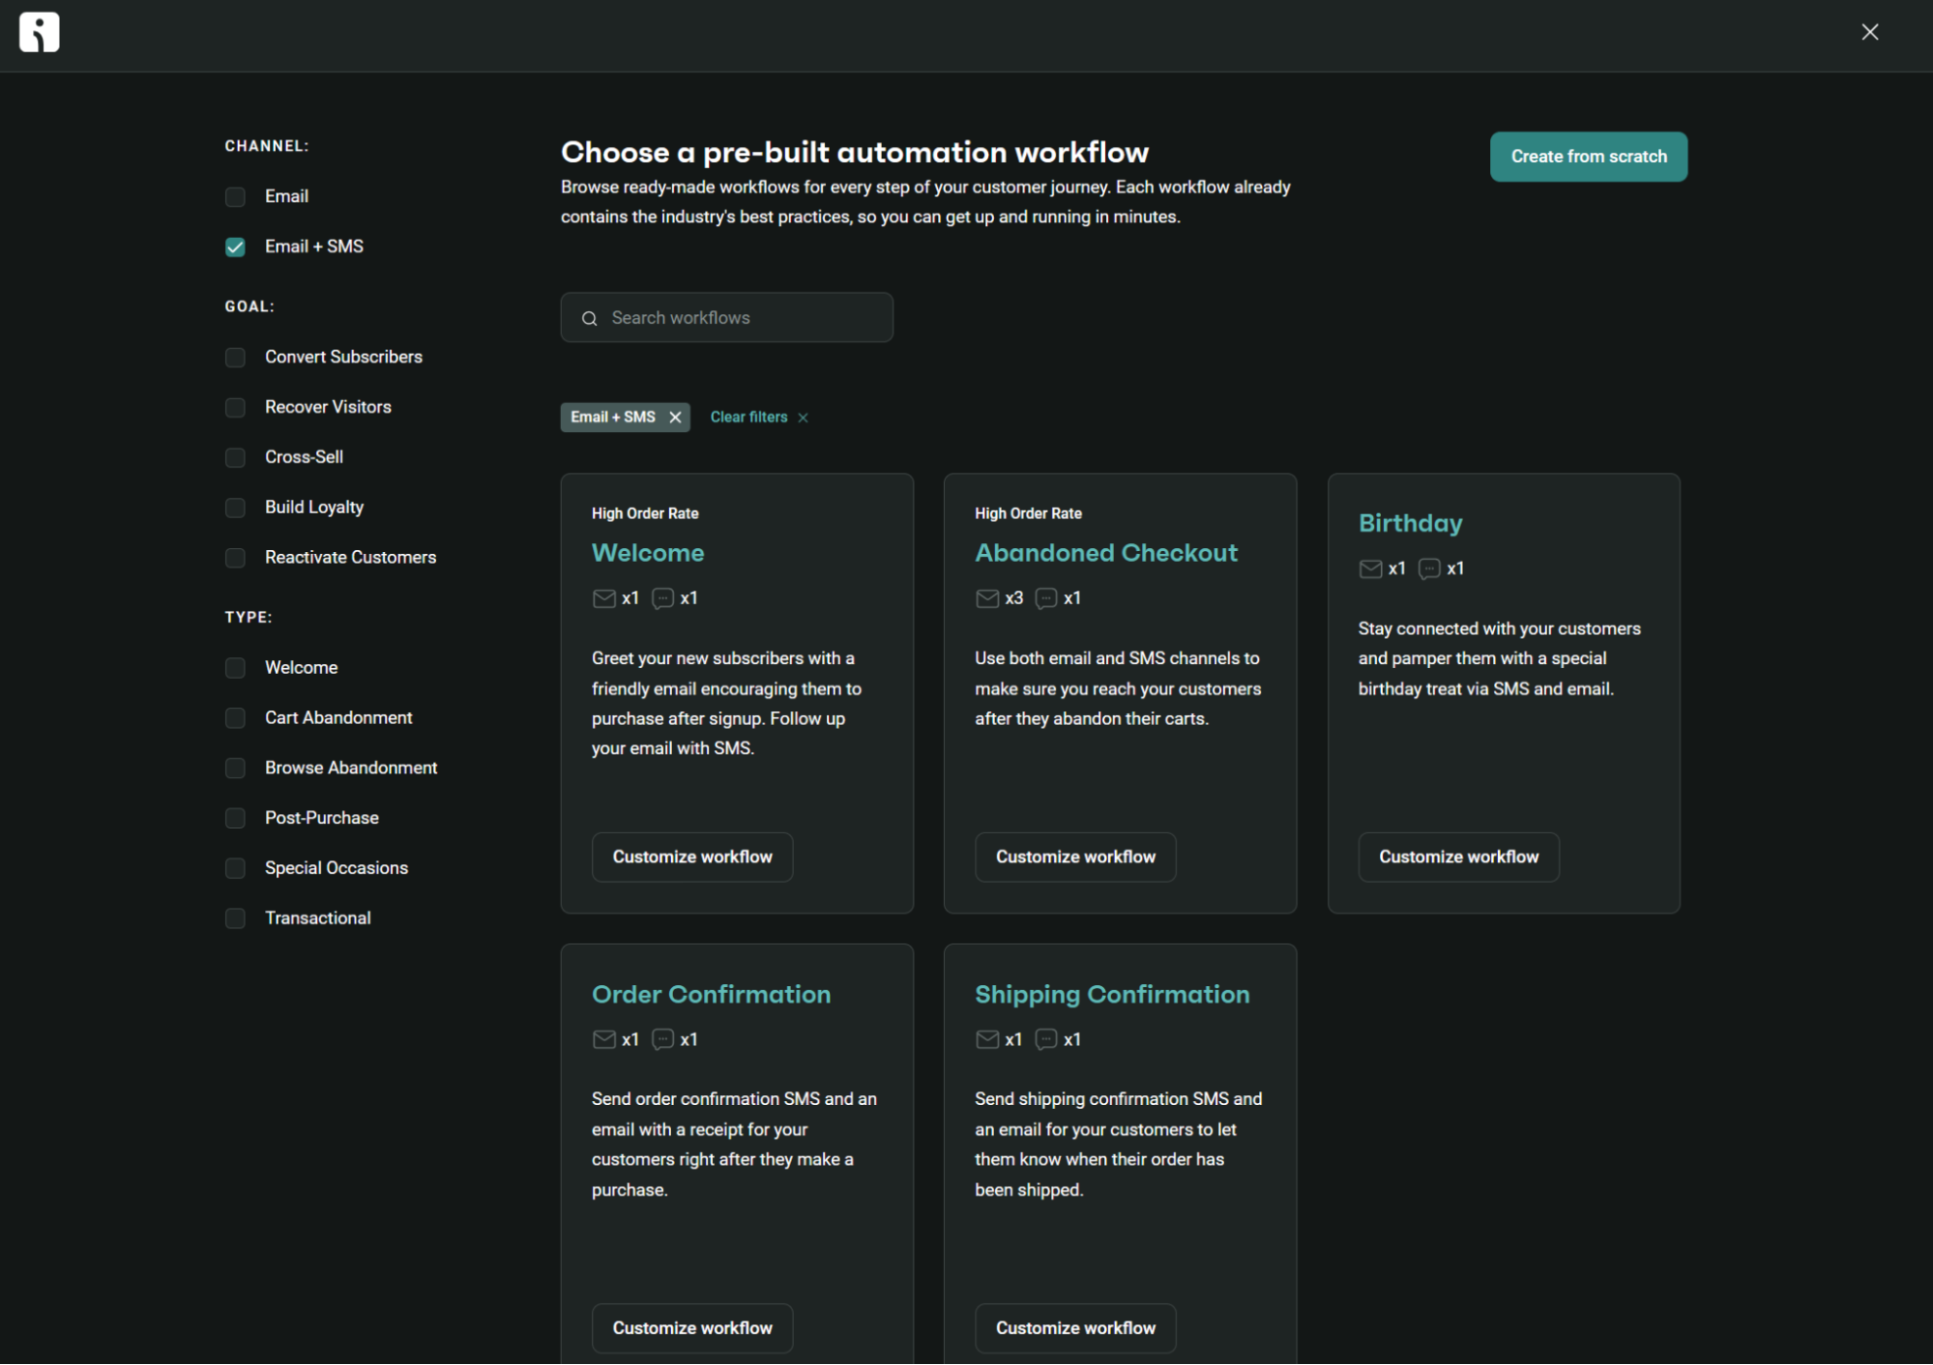Click SMS bubble icon on Order Confirmation card
The height and width of the screenshot is (1365, 1933).
pyautogui.click(x=662, y=1039)
